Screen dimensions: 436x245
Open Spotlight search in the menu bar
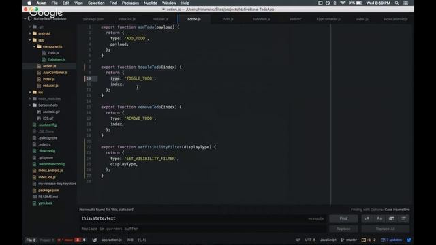(396, 3)
